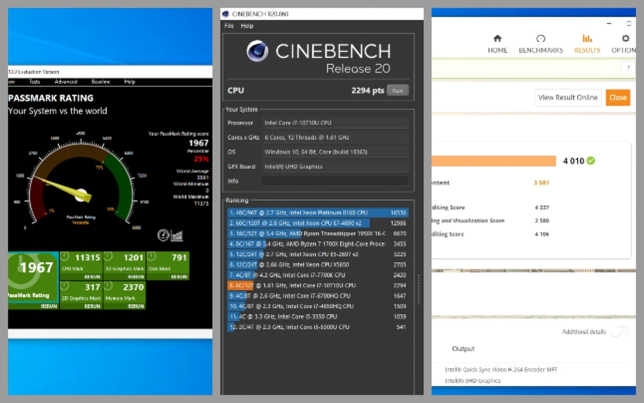This screenshot has height=403, width=644.
Task: Click the empty Info field in Cinebench
Action: tap(335, 181)
